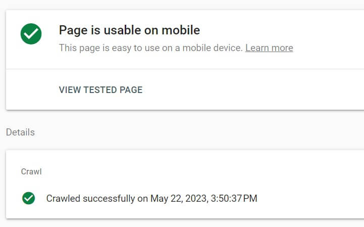This screenshot has height=227, width=364.
Task: Open the Learn more link
Action: pos(269,48)
